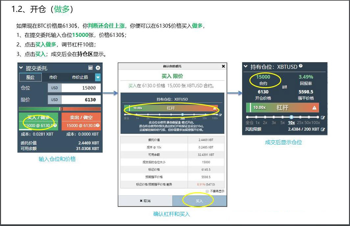The width and height of the screenshot is (350, 226).
Task: Tick the 不要再显示 checkbox
Action: [x=207, y=191]
